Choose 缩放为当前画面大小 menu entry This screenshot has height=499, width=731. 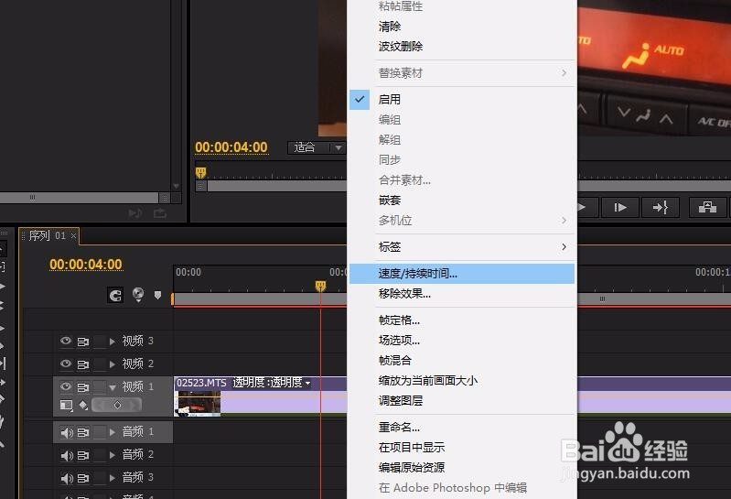(x=461, y=380)
